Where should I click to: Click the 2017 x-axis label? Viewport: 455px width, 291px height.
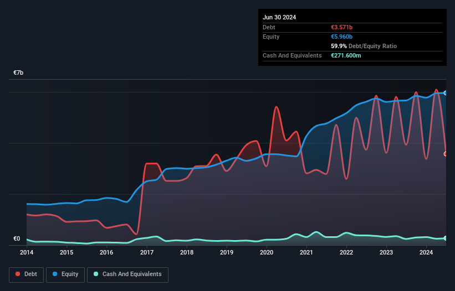pos(147,252)
